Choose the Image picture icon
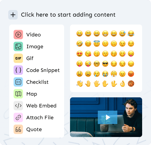Screen dimensions: 151x145 point(18,46)
